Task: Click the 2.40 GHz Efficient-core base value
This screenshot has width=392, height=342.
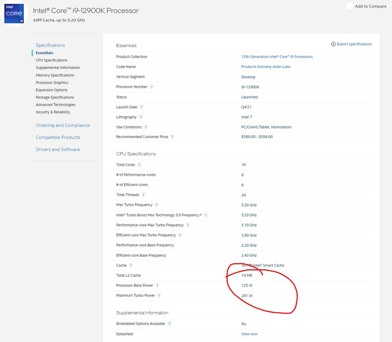Action: (249, 255)
